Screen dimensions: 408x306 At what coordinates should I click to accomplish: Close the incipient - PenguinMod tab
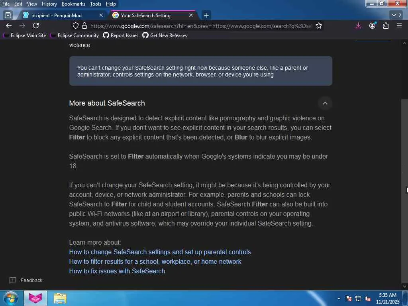(101, 16)
